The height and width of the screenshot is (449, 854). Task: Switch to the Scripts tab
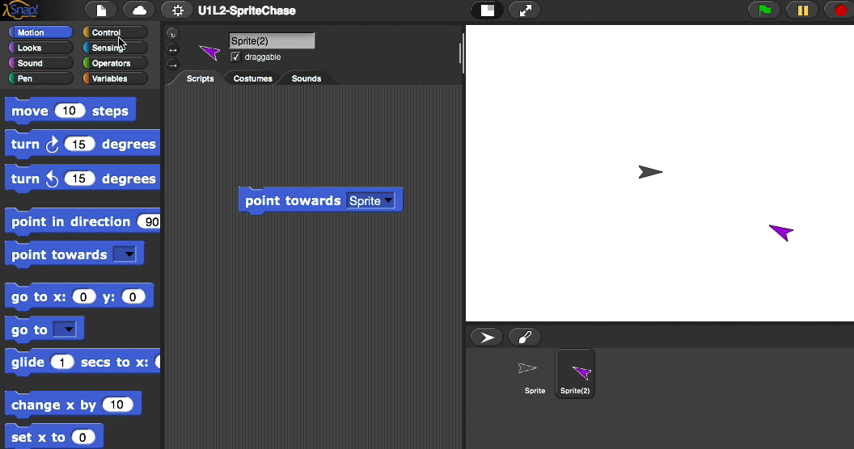click(200, 78)
